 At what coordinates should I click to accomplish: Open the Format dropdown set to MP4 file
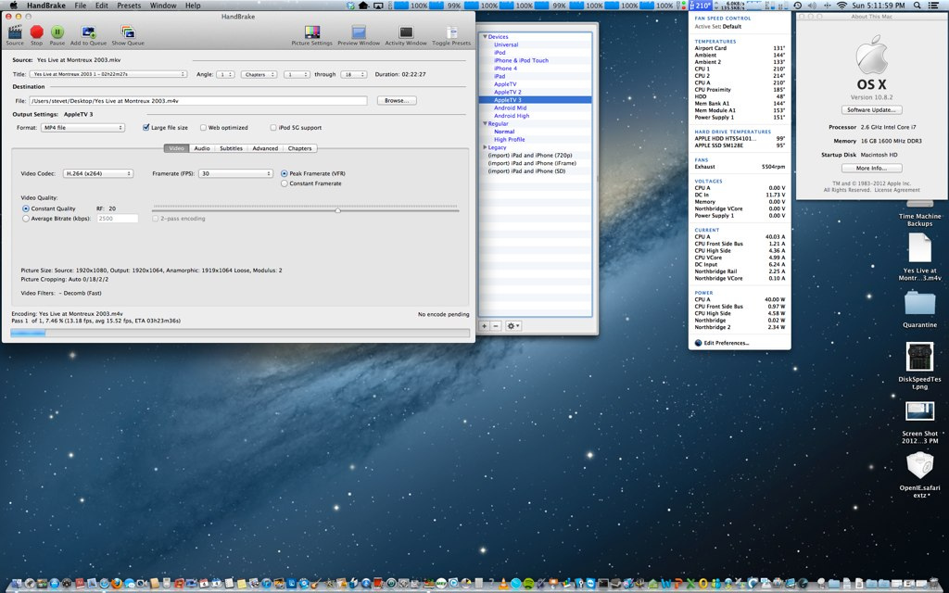[82, 128]
